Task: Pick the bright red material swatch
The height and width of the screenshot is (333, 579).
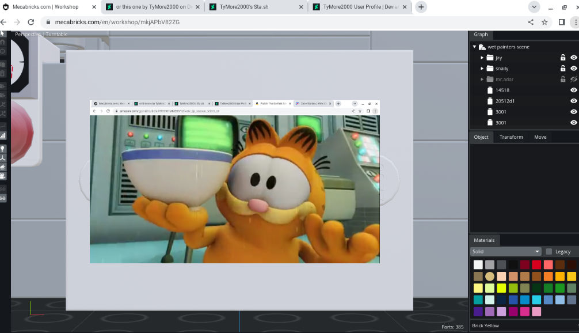Action: coord(536,264)
